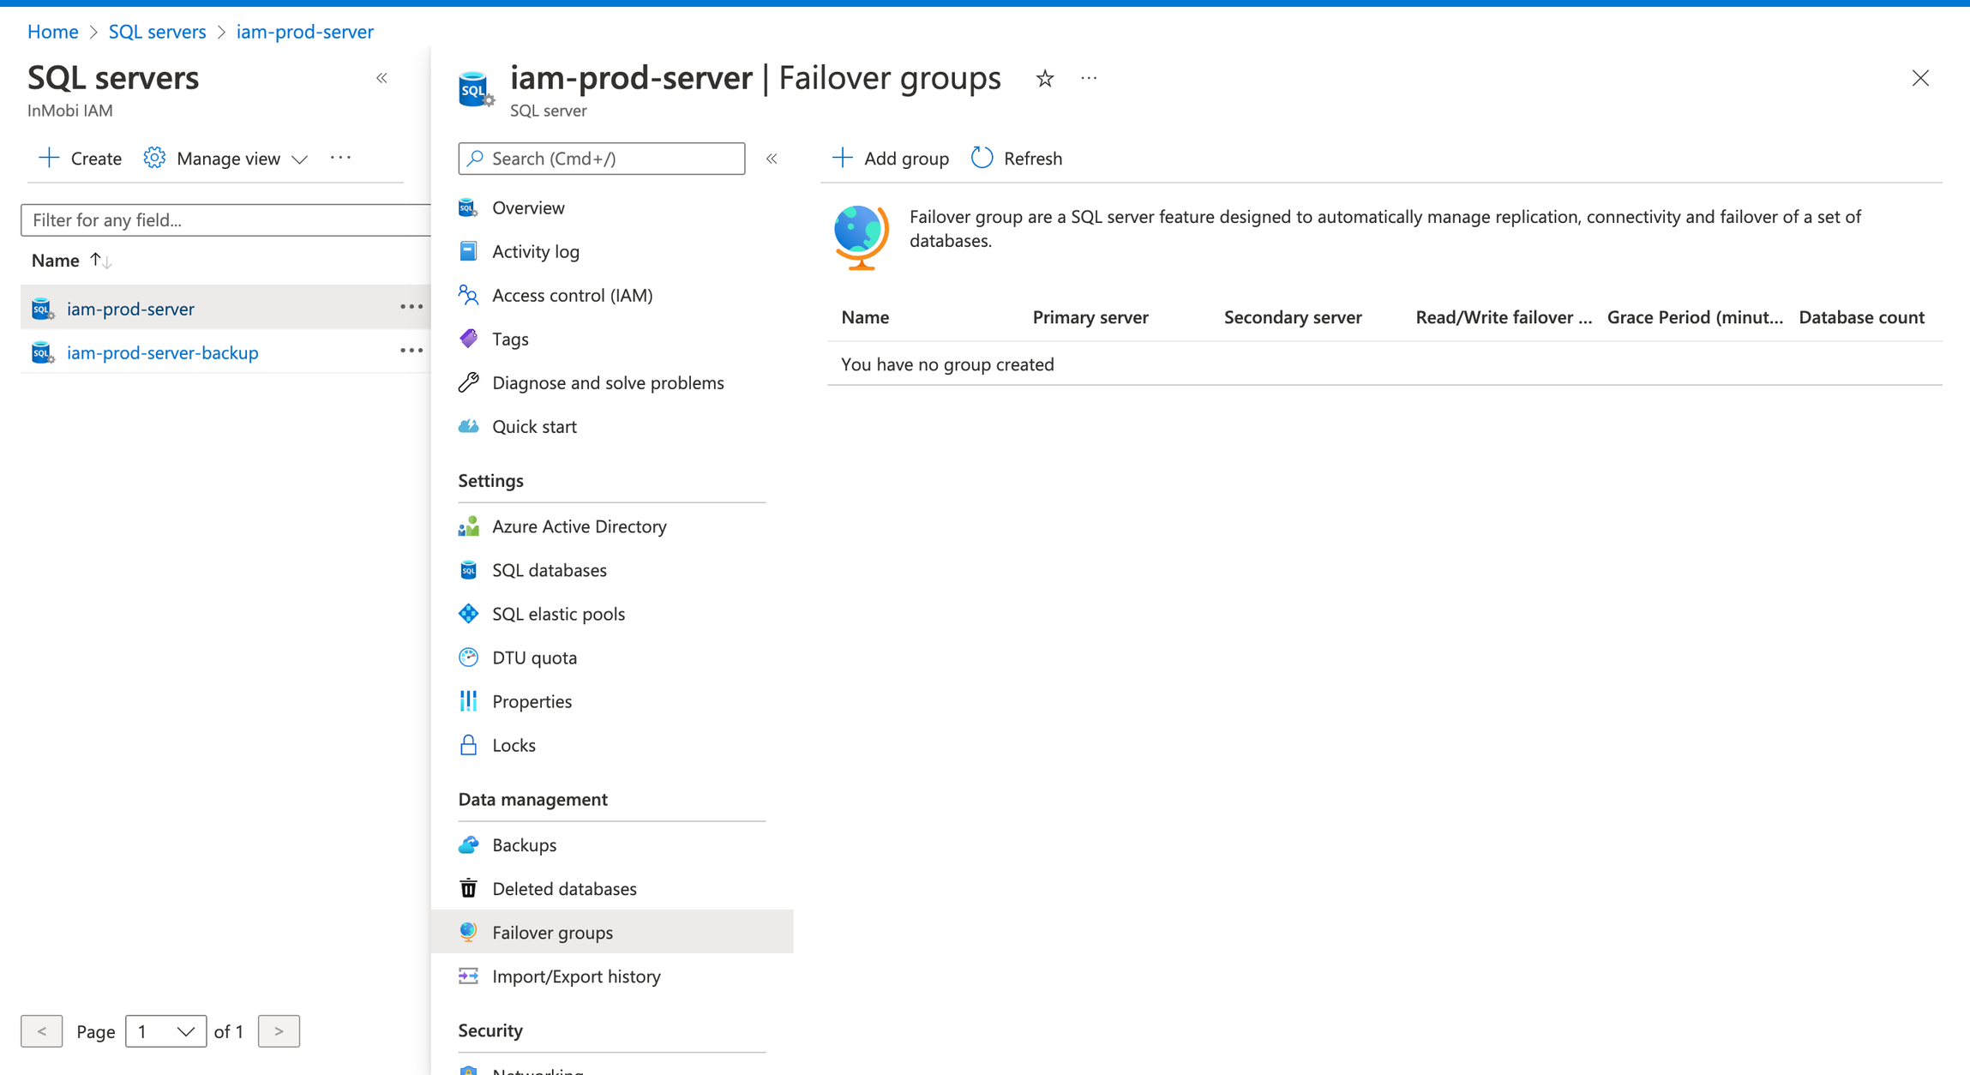Go to Home breadcrumb link
Viewport: 1970px width, 1075px height.
pyautogui.click(x=53, y=32)
